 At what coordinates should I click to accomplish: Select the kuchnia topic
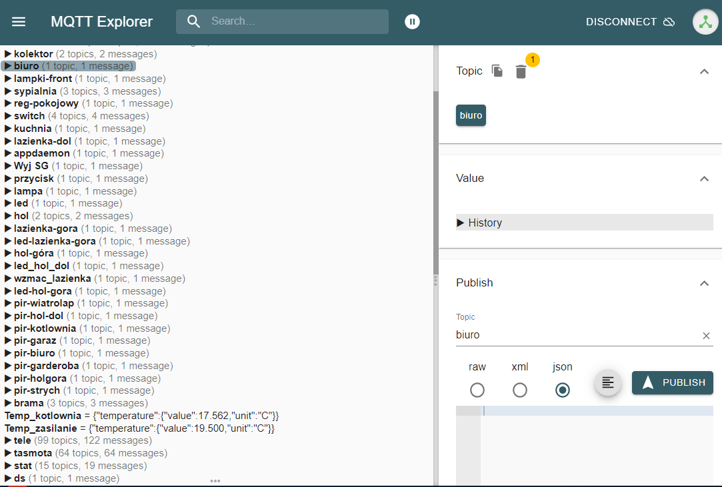75,129
